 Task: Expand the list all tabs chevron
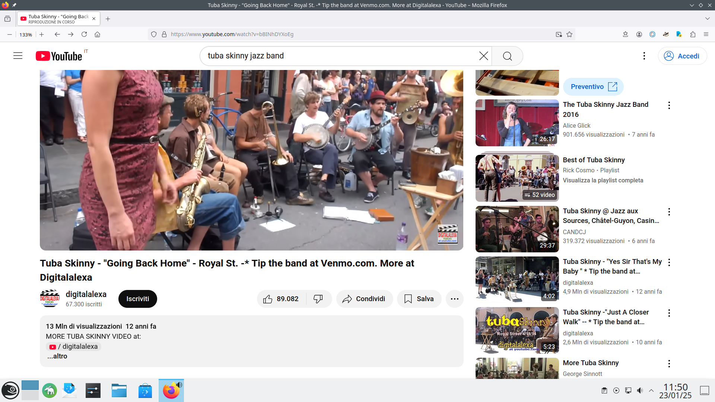click(x=707, y=19)
